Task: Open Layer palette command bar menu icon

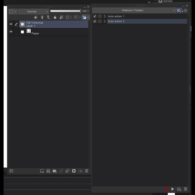Action: pyautogui.click(x=11, y=171)
